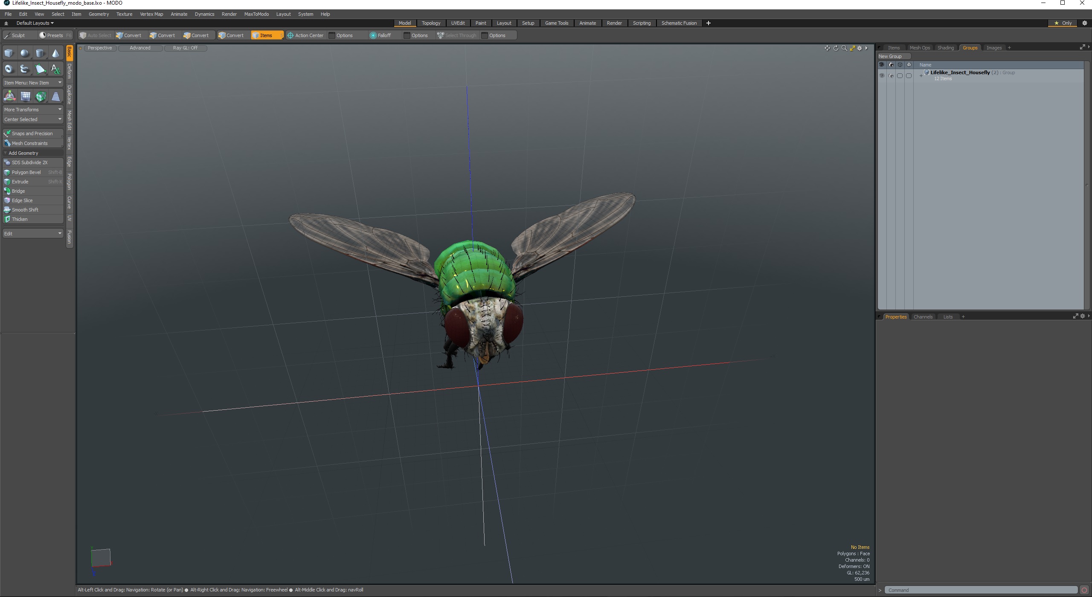The image size is (1092, 597).
Task: Select the Edge Slice tool
Action: (x=22, y=200)
